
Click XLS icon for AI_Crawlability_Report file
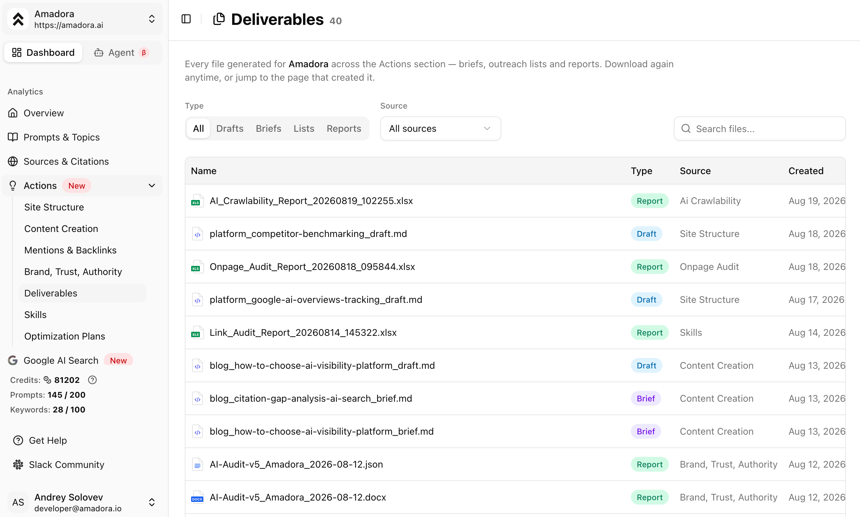[197, 201]
